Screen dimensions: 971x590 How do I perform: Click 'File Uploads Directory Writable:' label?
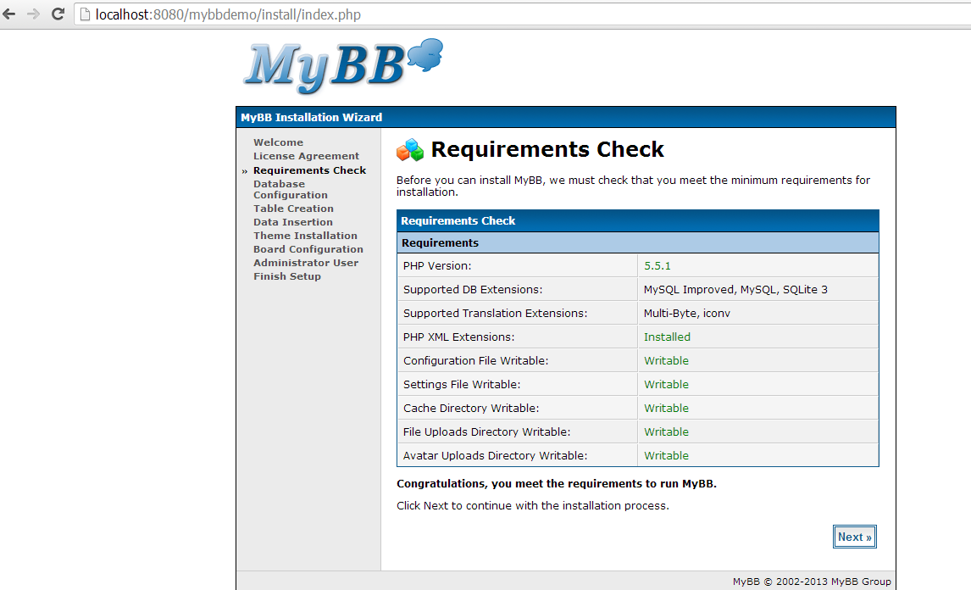(486, 432)
